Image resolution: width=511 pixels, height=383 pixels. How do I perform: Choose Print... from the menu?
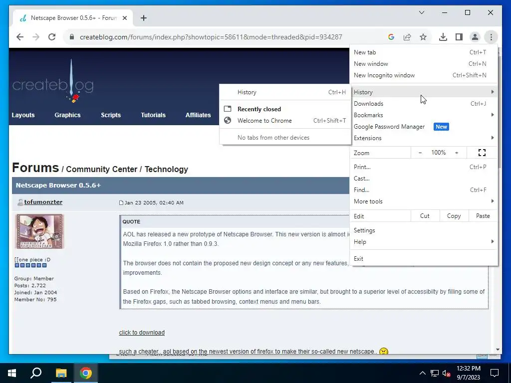(423, 167)
